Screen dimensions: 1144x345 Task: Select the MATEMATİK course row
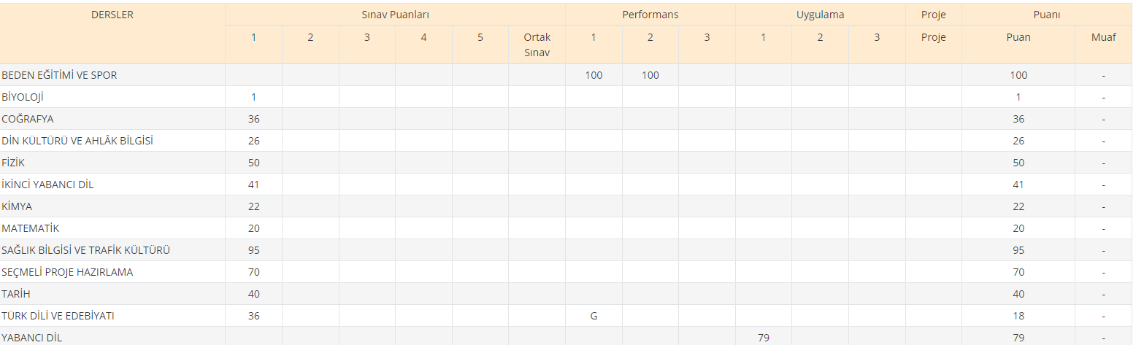[x=30, y=228]
